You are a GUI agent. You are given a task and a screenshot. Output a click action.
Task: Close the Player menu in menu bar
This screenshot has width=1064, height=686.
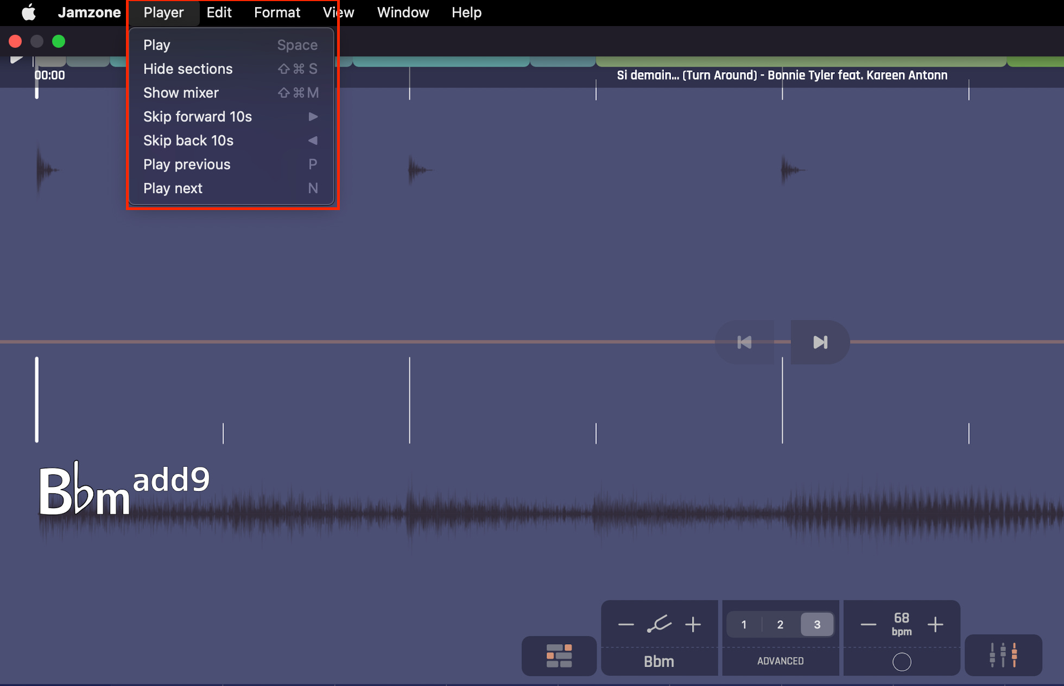click(x=163, y=12)
